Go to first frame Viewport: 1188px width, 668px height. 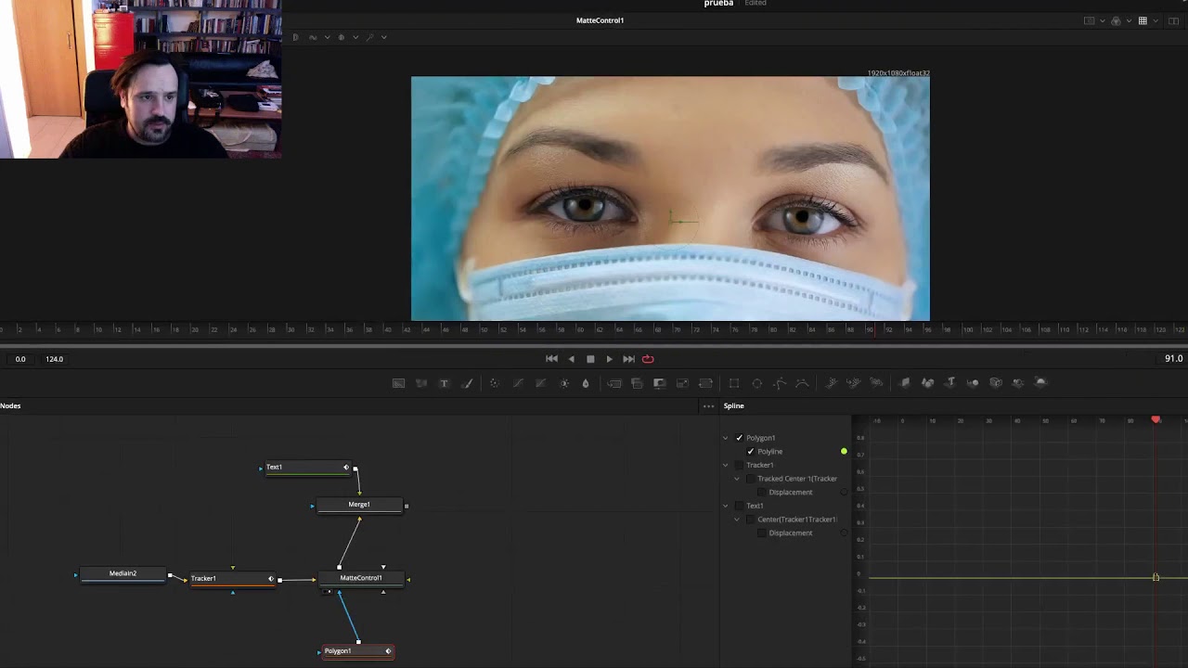tap(551, 359)
